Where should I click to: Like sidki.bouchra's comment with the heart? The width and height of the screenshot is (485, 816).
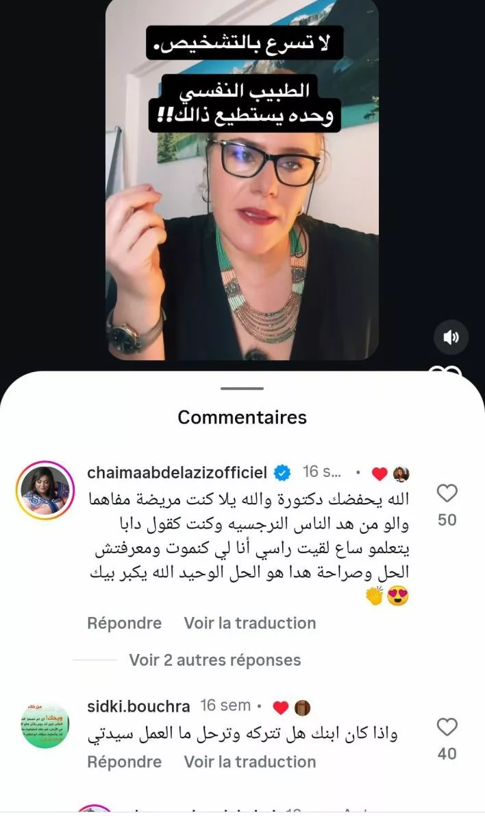tap(447, 727)
